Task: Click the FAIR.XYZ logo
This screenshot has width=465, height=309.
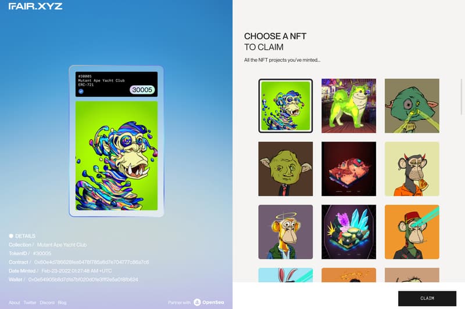Action: tap(35, 6)
